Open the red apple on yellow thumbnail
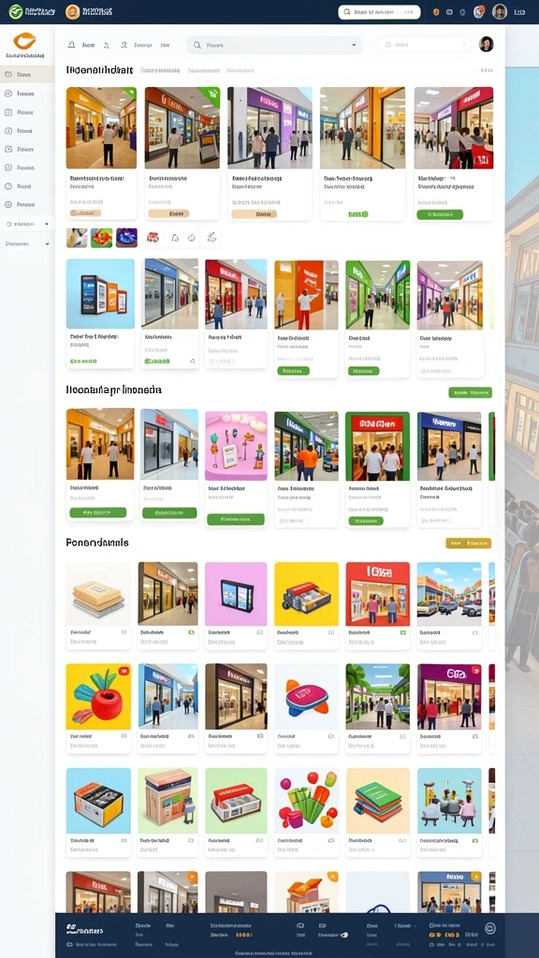The width and height of the screenshot is (539, 958). click(98, 697)
